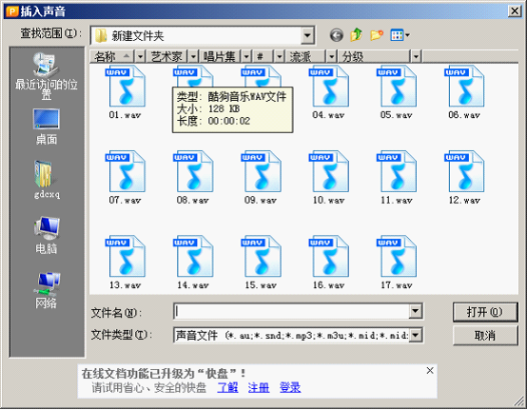The height and width of the screenshot is (410, 527).
Task: Select the 13.wav file icon
Action: point(126,257)
